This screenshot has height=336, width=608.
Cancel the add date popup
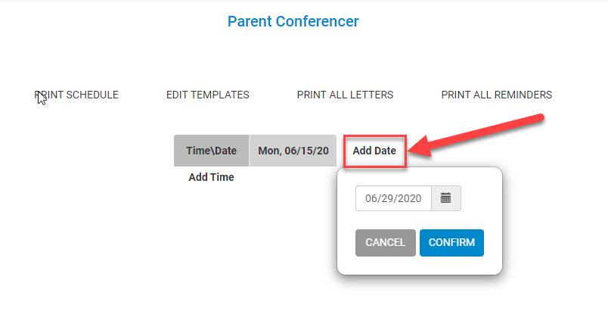(x=386, y=242)
